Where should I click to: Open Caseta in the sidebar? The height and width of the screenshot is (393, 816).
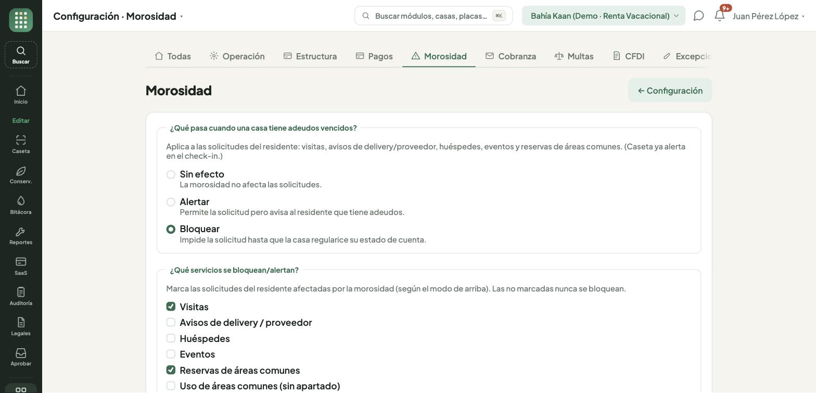click(x=21, y=145)
